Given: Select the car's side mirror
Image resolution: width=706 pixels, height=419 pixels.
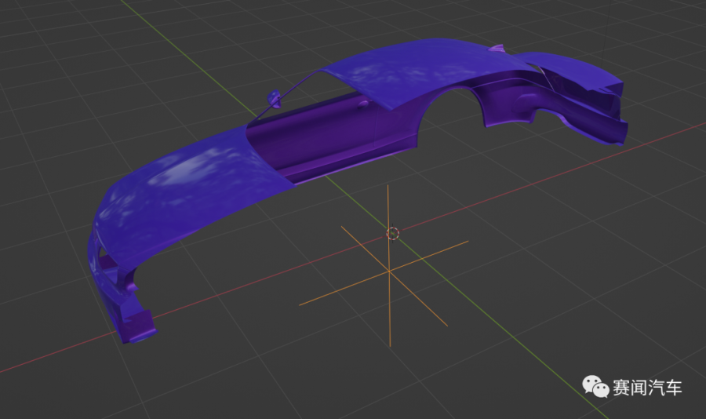Looking at the screenshot, I should [275, 99].
